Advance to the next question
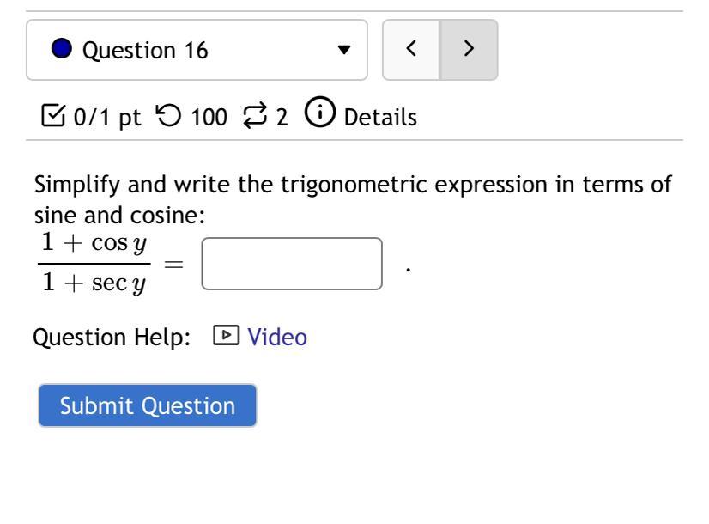Viewport: 709px width, 524px height. point(468,51)
